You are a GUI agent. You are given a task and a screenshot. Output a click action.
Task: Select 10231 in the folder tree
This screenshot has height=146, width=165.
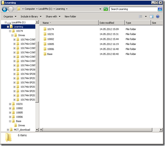[20, 104]
